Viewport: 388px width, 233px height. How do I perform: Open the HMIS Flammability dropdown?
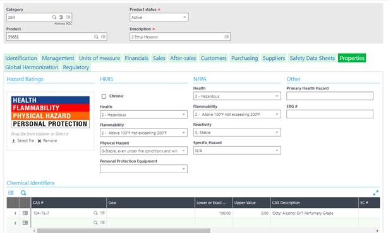point(143,133)
